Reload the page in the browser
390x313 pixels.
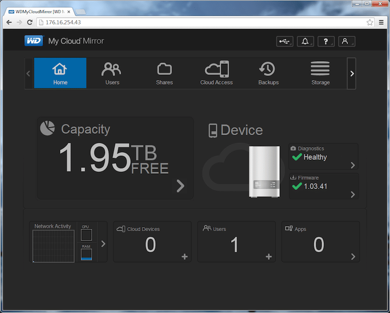point(30,23)
